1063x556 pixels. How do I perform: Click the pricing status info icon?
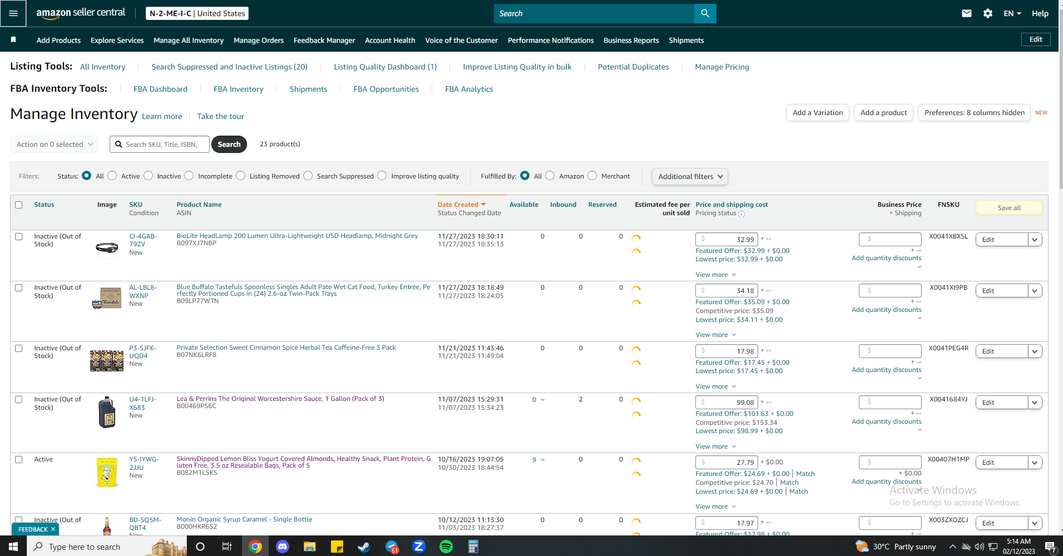(x=741, y=214)
